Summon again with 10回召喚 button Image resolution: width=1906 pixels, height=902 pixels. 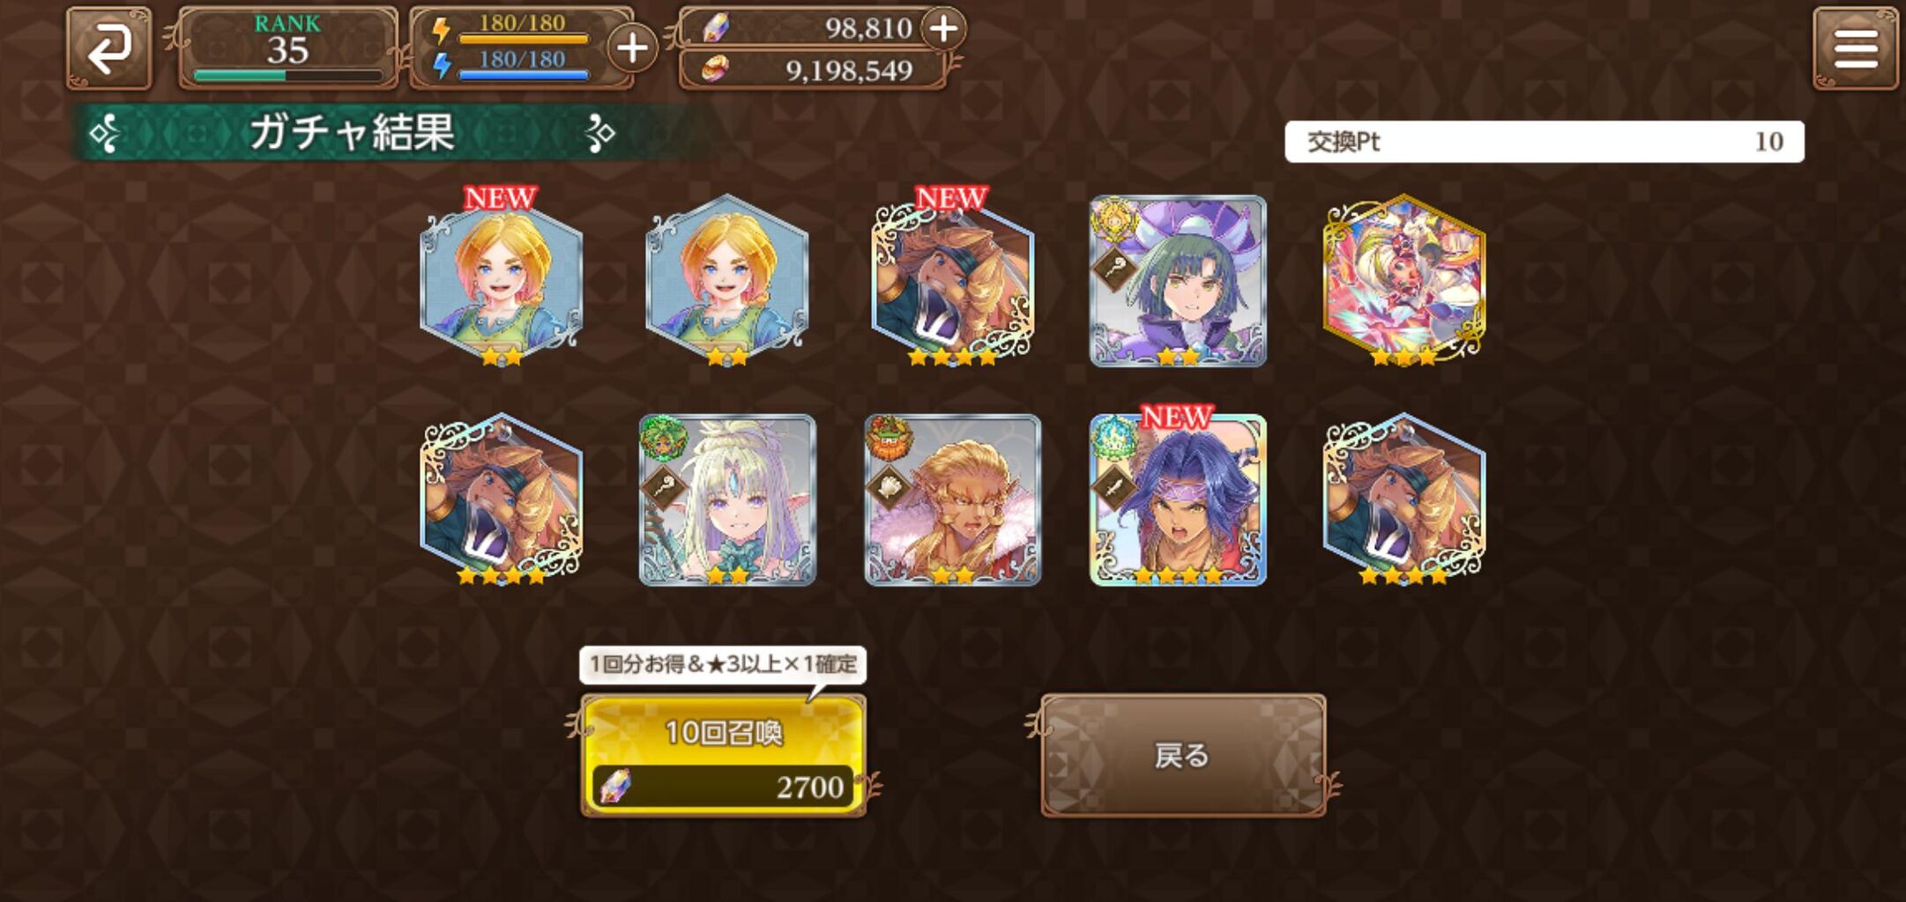(723, 756)
